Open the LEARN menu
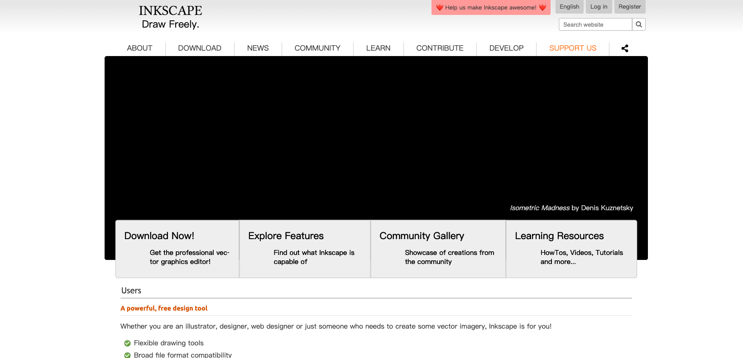 378,48
